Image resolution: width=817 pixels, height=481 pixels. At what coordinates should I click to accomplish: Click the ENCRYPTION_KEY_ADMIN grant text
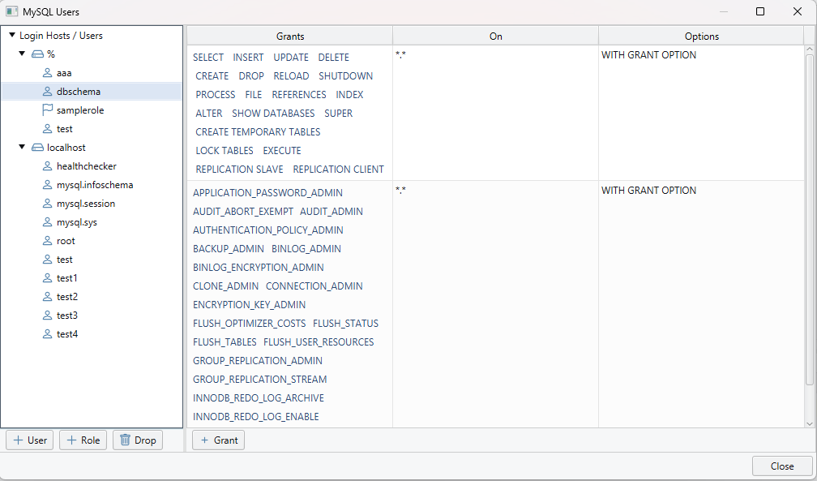(x=249, y=305)
